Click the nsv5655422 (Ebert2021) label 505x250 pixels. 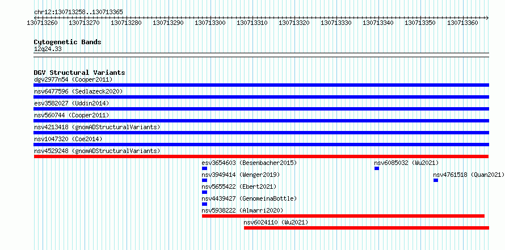pyautogui.click(x=239, y=187)
